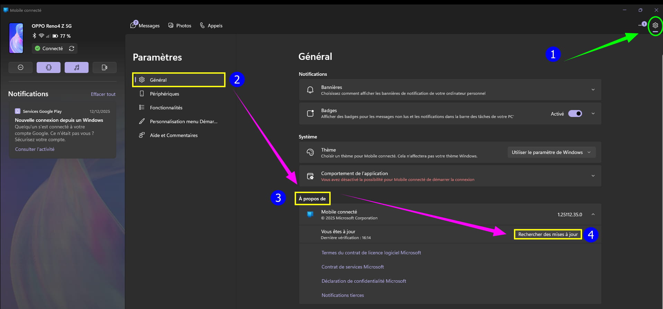663x309 pixels.
Task: Click the refresh connection icon
Action: coord(72,48)
